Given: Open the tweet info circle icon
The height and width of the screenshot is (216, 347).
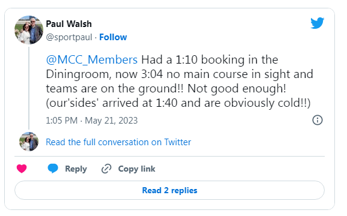Looking at the screenshot, I should [x=318, y=120].
